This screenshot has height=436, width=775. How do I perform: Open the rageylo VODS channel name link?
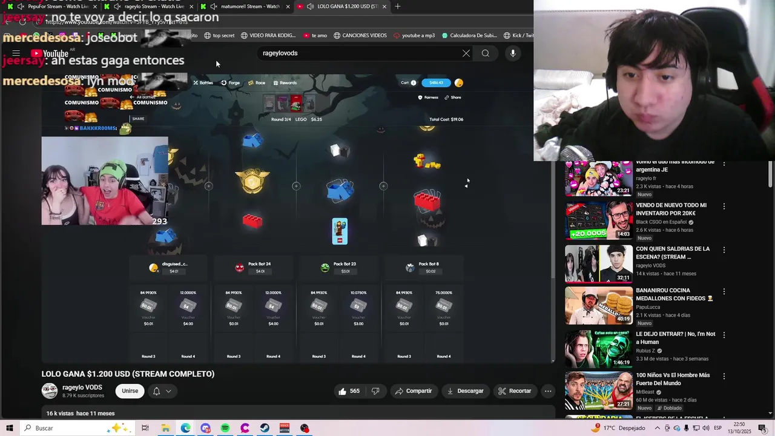[82, 388]
